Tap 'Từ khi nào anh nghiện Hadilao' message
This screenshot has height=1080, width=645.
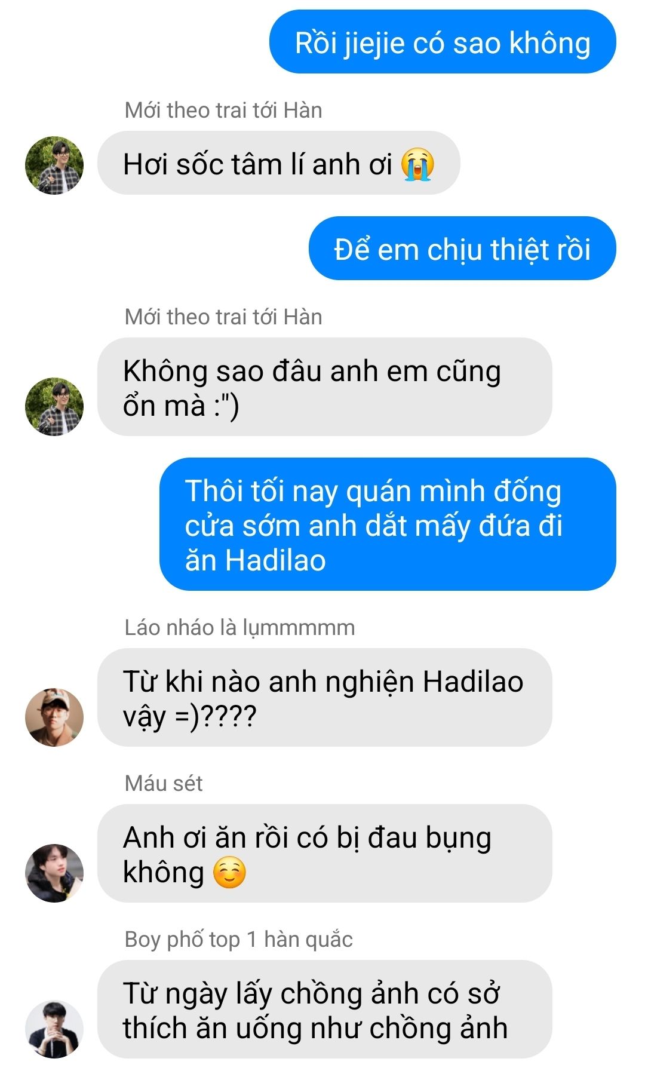(x=325, y=697)
